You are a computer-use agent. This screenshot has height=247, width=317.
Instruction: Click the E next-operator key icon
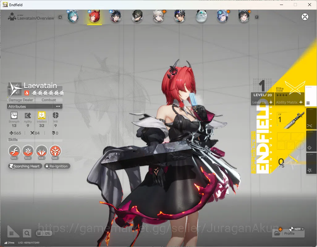pyautogui.click(x=257, y=17)
